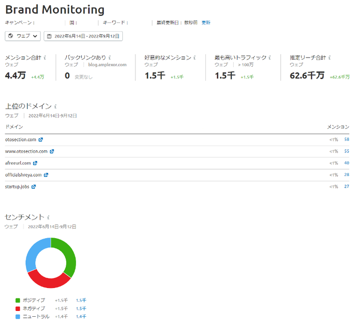
Task: Click the バックリンクあり value 0
Action: pyautogui.click(x=67, y=75)
